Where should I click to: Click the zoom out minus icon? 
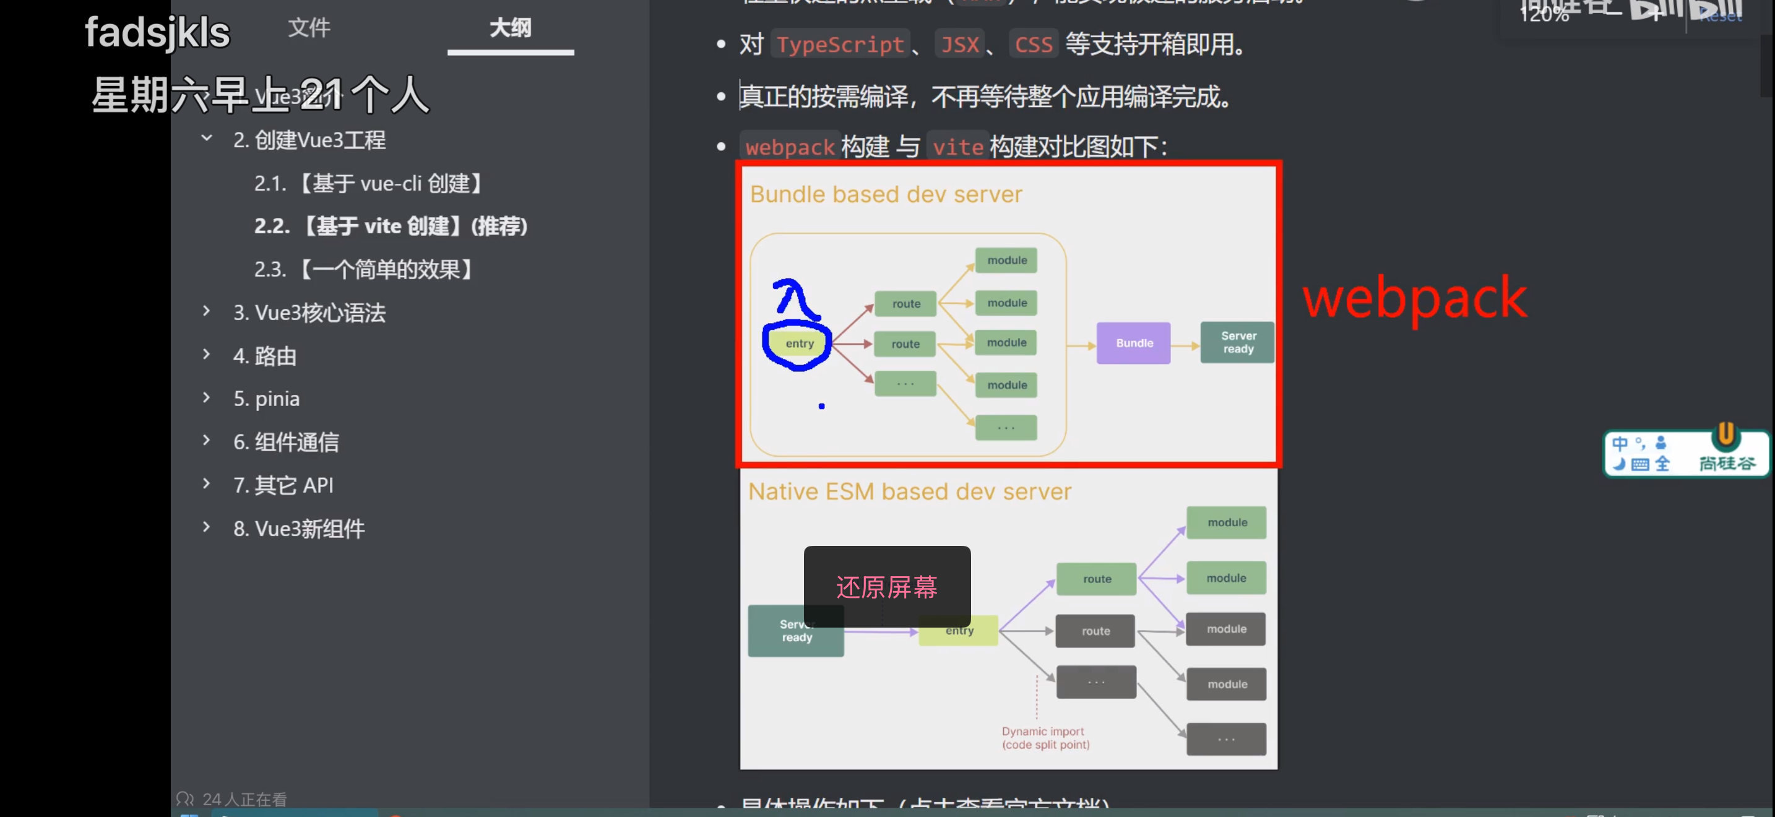coord(1615,14)
